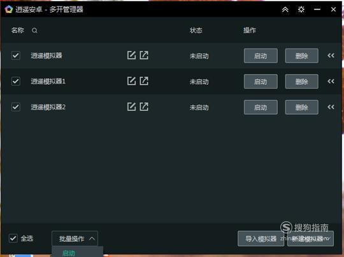The image size is (344, 257).
Task: Uncheck the 逍遥模拟器1 checkbox
Action: (x=16, y=81)
